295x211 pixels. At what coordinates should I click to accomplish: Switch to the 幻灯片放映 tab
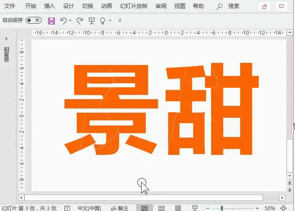coord(134,6)
